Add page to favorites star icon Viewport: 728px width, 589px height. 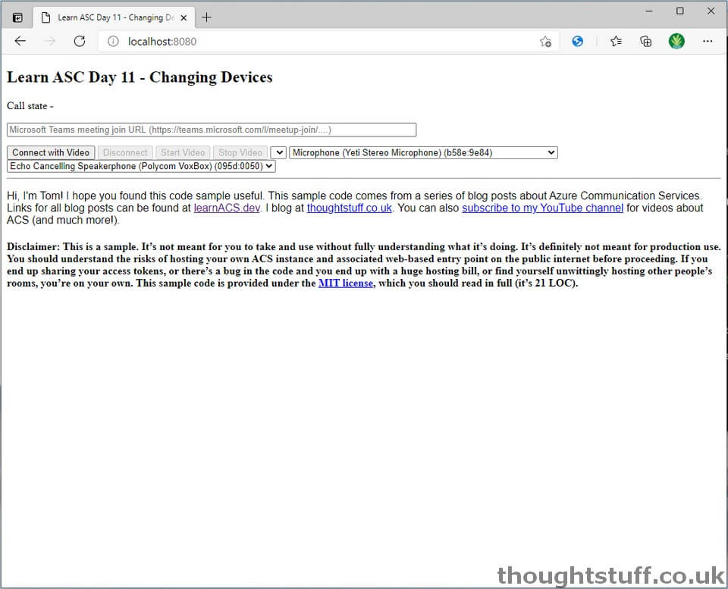(545, 42)
